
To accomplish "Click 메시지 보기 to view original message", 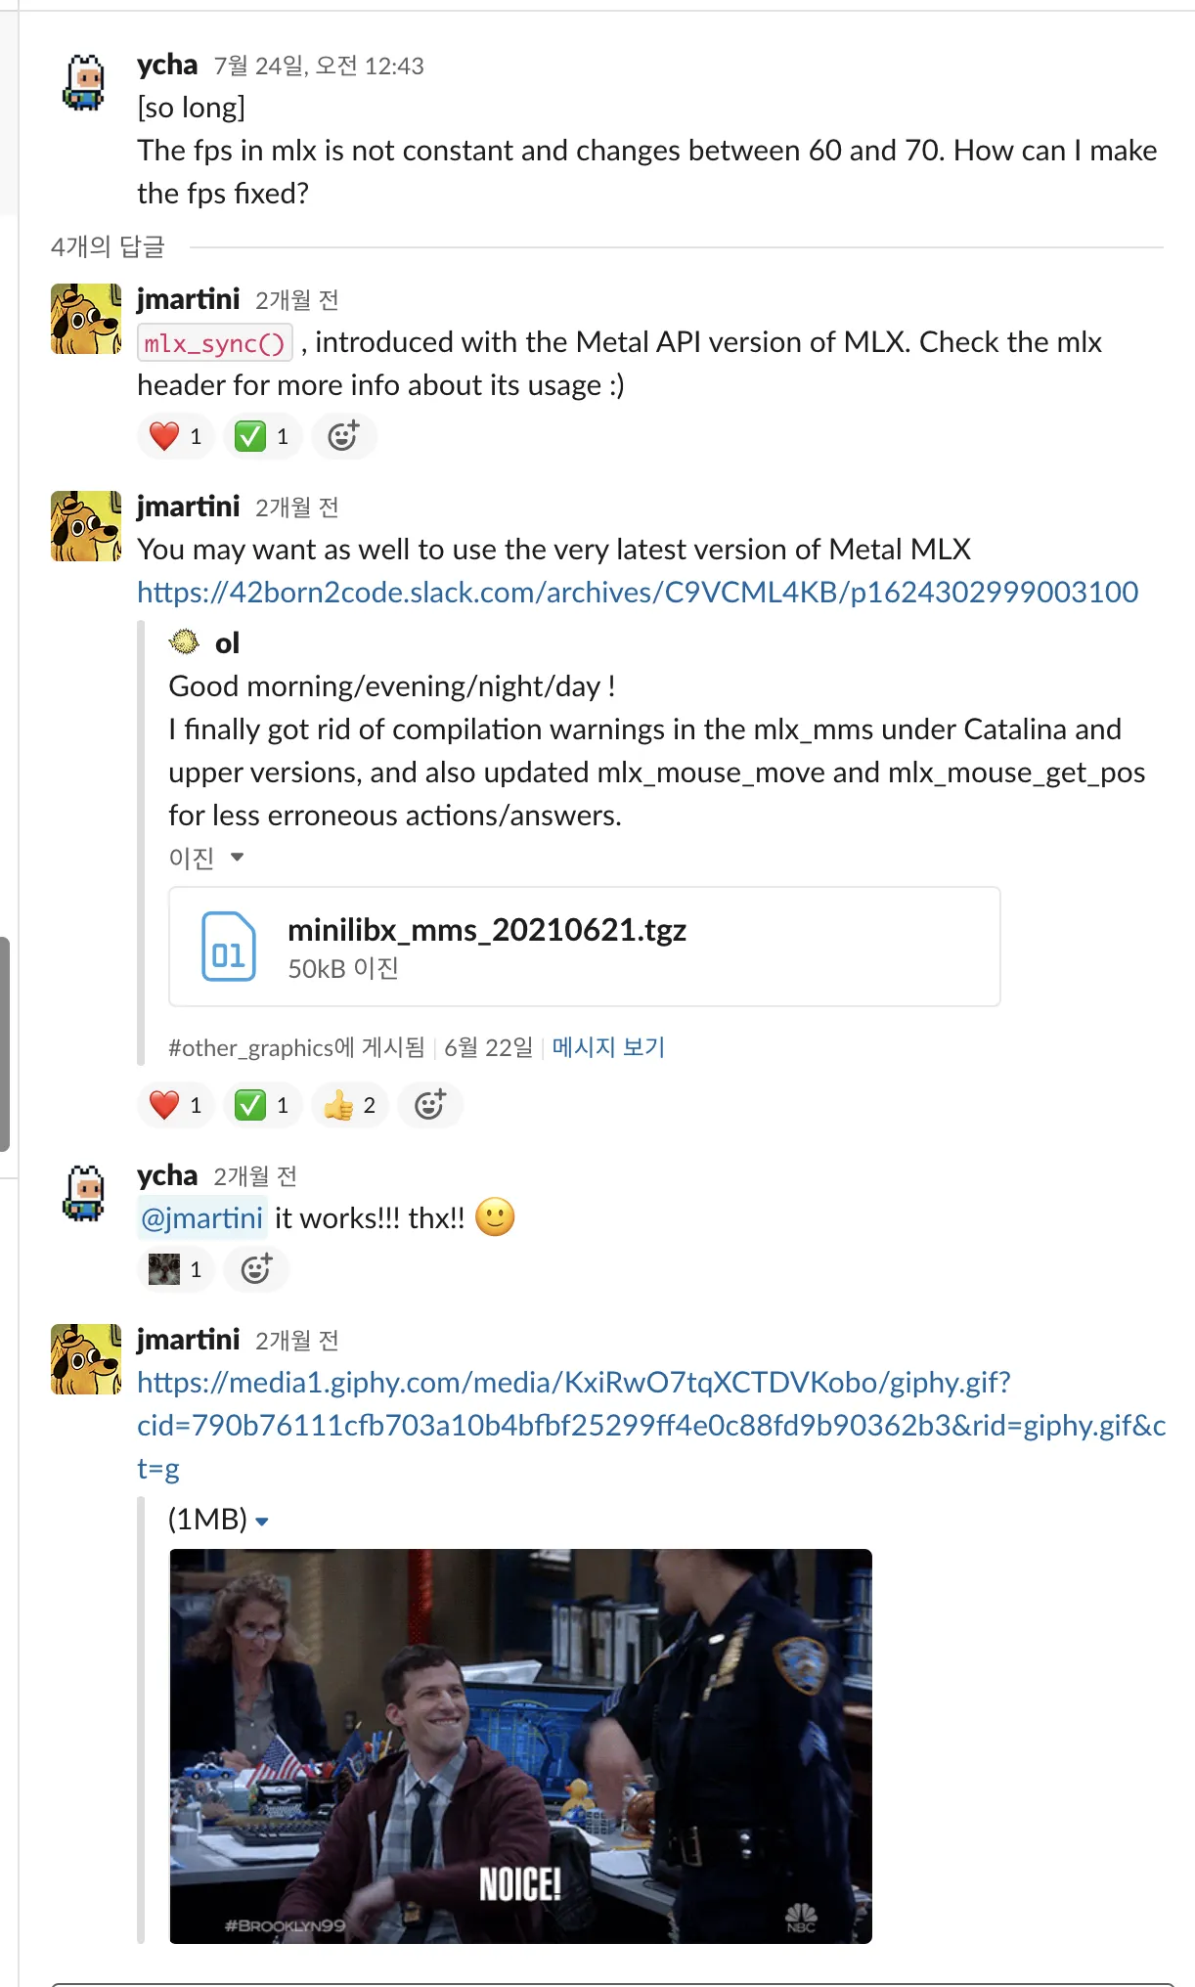I will click(608, 1047).
